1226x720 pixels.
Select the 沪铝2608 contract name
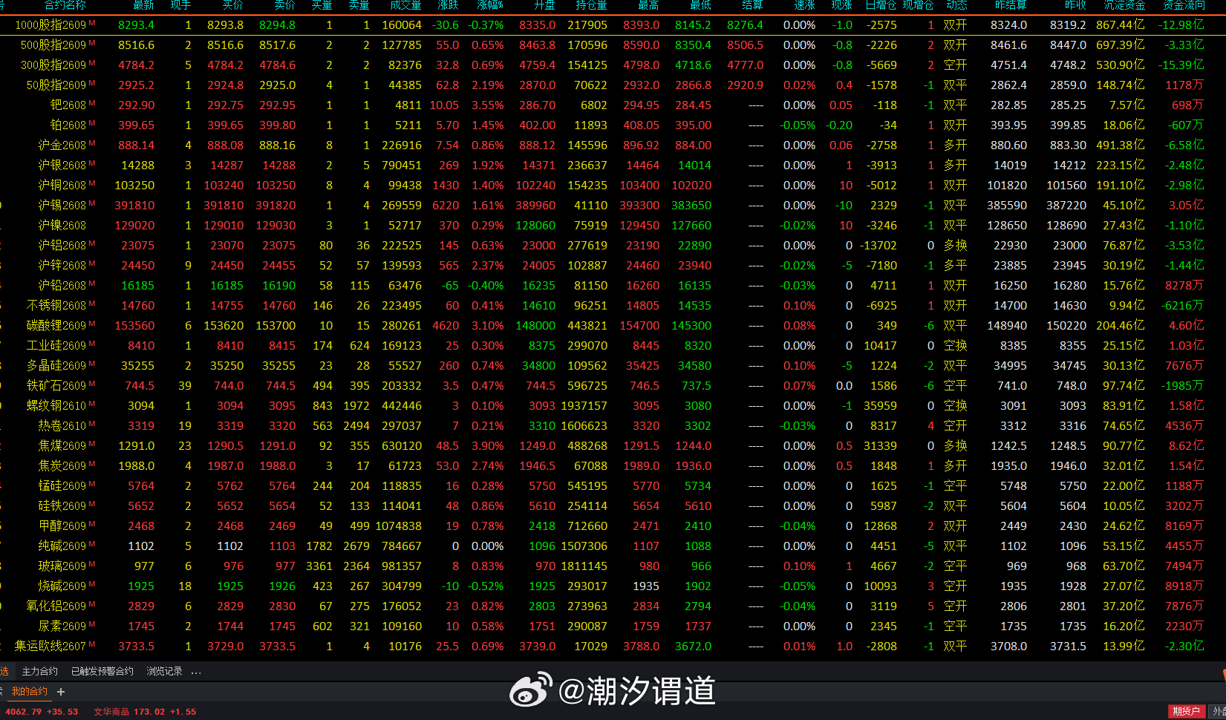(x=62, y=246)
